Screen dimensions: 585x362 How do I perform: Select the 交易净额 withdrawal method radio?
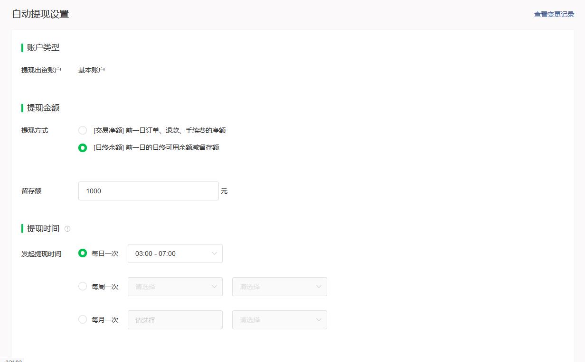[x=83, y=130]
